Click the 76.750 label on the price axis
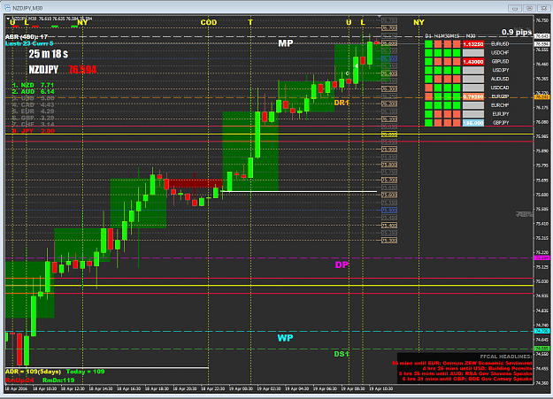Viewport: 553px width, 399px height. coord(541,20)
